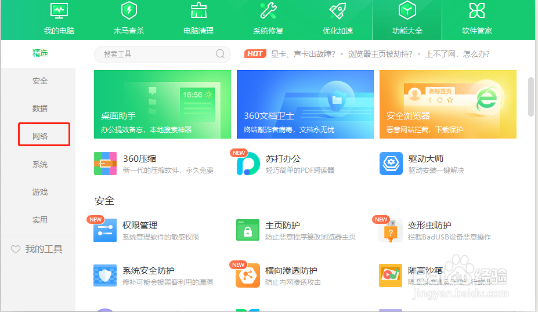Viewport: 538px width, 312px height.
Task: Open the 我的电脑 monitor icon
Action: tap(59, 10)
